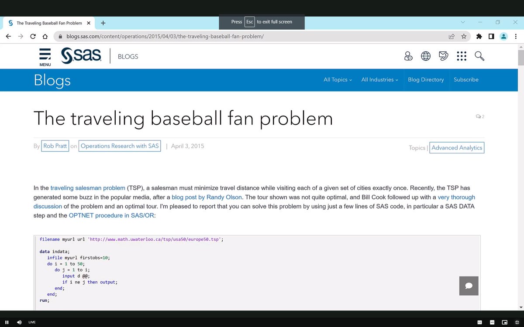Click the April 3, 2015 date text
This screenshot has width=524, height=327.
[x=187, y=146]
